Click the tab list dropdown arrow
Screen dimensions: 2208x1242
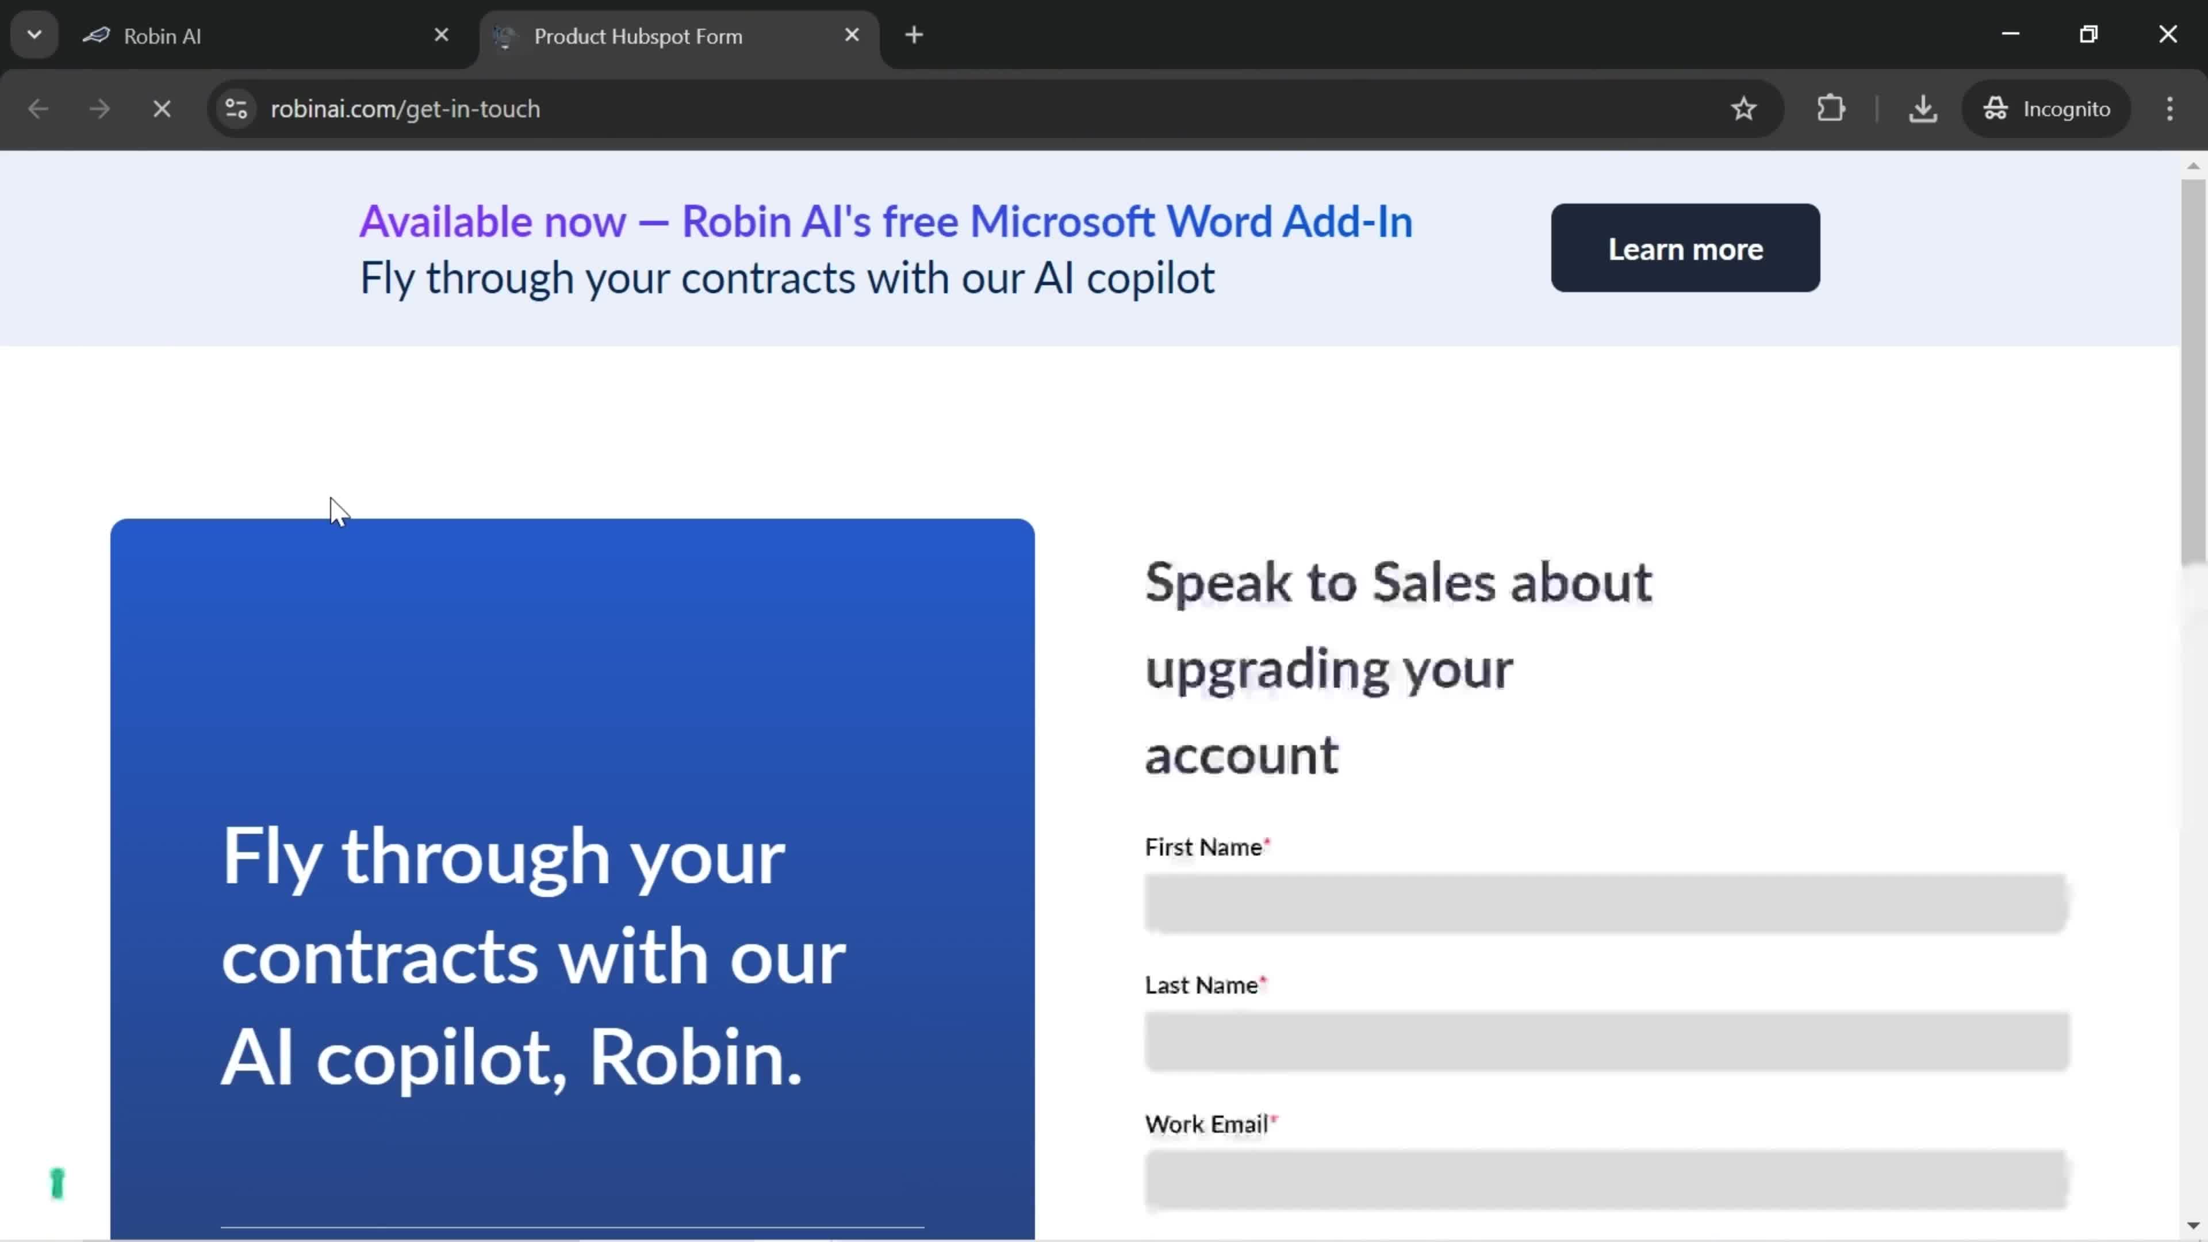click(x=33, y=33)
